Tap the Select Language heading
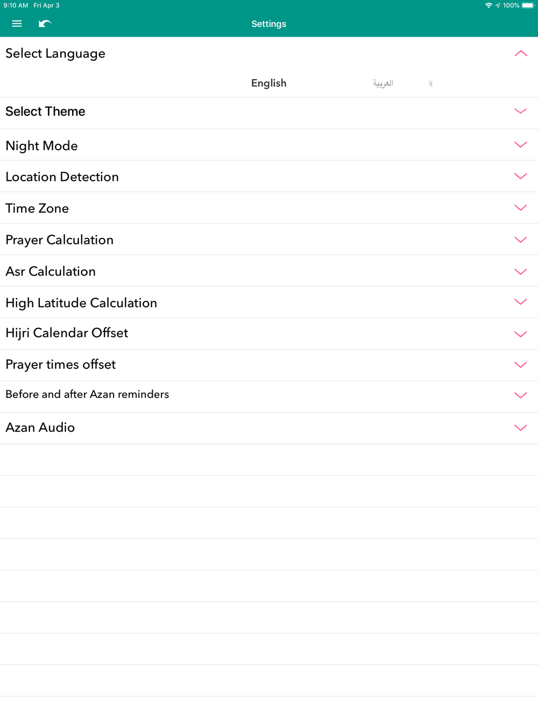 (55, 53)
